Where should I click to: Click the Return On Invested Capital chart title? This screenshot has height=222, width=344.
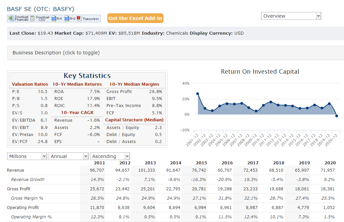[x=260, y=72]
